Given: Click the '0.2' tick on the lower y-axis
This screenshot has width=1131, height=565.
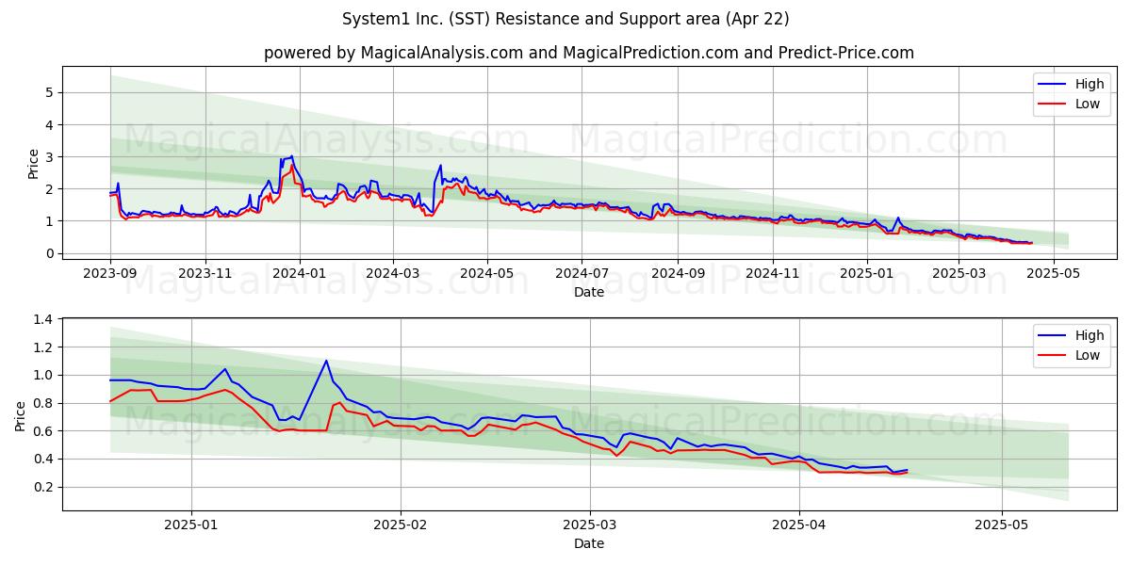Looking at the screenshot, I should [x=41, y=487].
